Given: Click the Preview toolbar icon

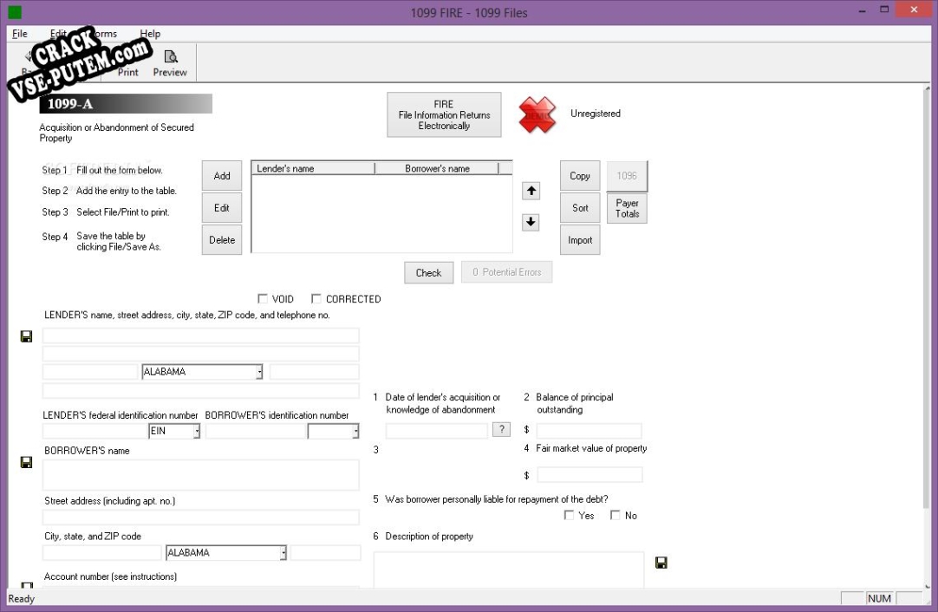Looking at the screenshot, I should click(x=170, y=62).
